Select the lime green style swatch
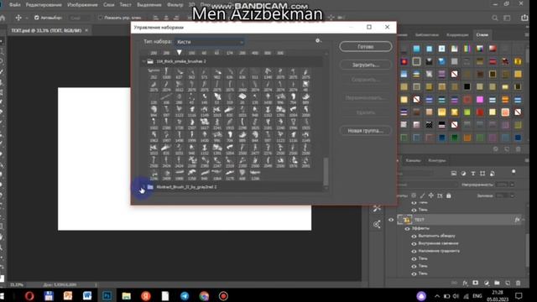This screenshot has width=537, height=302. tap(467, 112)
